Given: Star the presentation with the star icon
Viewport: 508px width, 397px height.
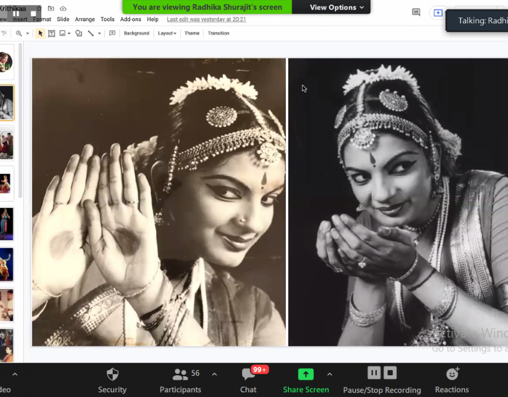Looking at the screenshot, I should coord(39,8).
